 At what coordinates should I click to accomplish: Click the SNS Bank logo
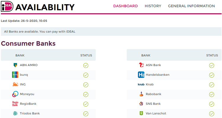pos(141,104)
